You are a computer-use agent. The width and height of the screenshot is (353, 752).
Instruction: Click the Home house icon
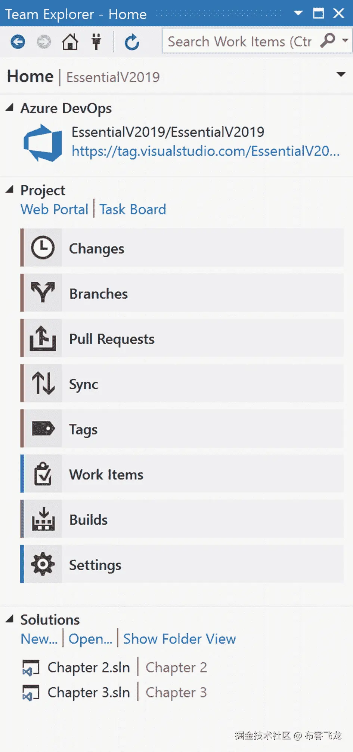coord(70,42)
